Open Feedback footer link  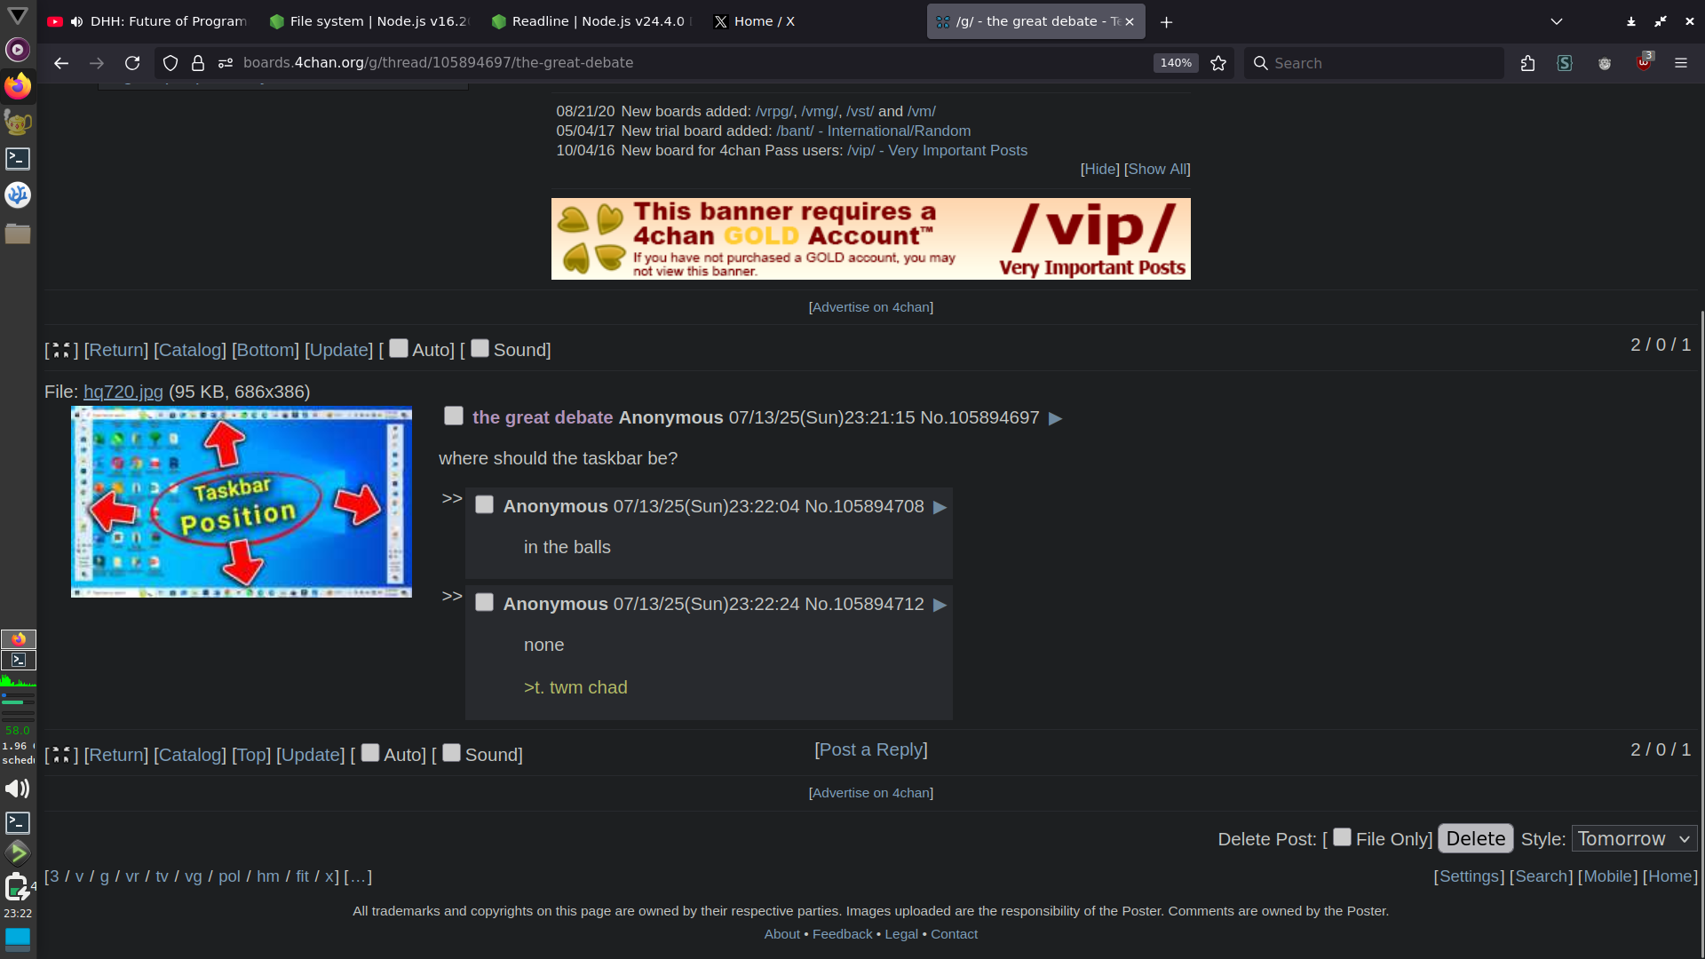pyautogui.click(x=842, y=934)
